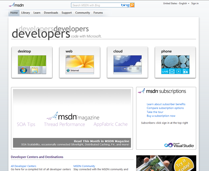Click the desktop green leaf thumbnail
This screenshot has height=171, width=209.
pos(32,61)
